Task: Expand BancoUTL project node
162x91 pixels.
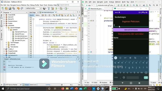Action: click(x=4, y=19)
